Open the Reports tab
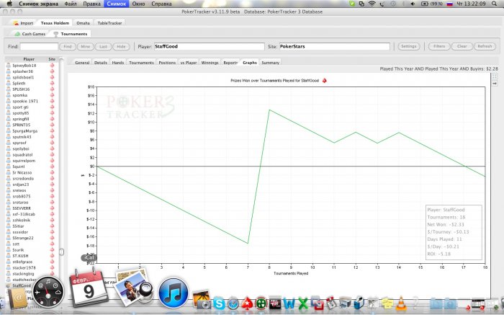Viewport: 504px width, 315px height. click(x=230, y=63)
